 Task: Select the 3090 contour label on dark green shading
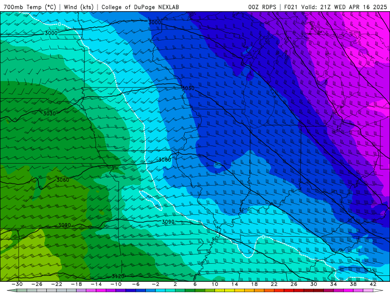[x=64, y=225]
